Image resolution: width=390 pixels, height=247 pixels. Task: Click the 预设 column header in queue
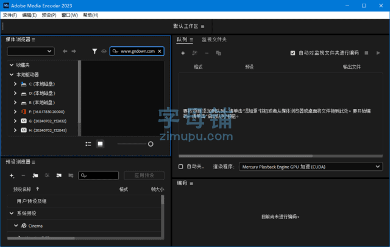(249, 67)
